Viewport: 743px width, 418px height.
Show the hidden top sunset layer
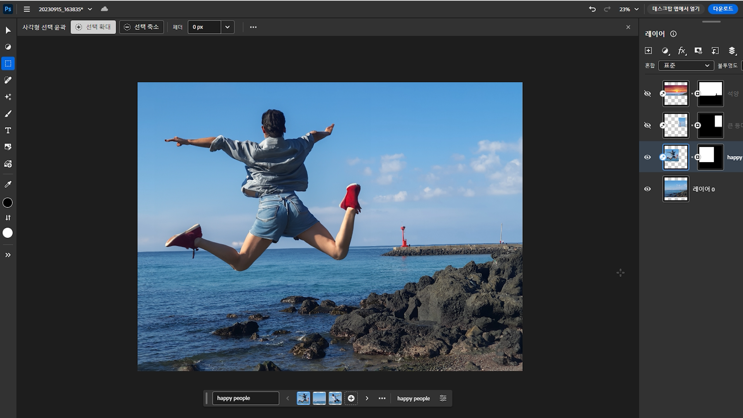pyautogui.click(x=647, y=94)
